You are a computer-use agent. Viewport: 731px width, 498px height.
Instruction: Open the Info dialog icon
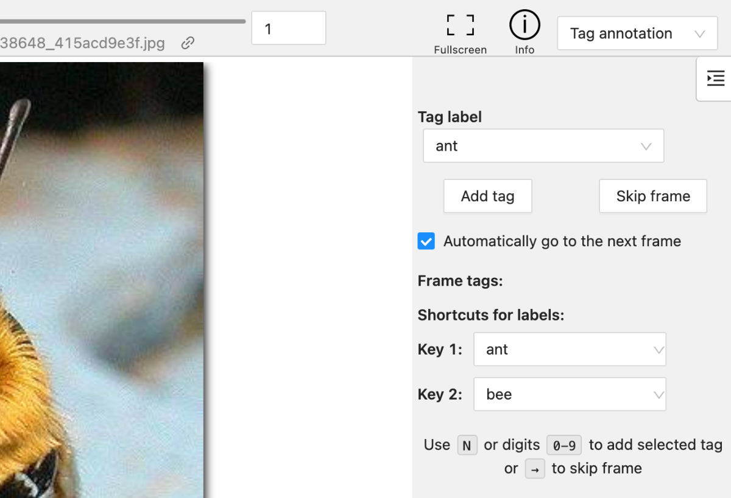pos(524,26)
